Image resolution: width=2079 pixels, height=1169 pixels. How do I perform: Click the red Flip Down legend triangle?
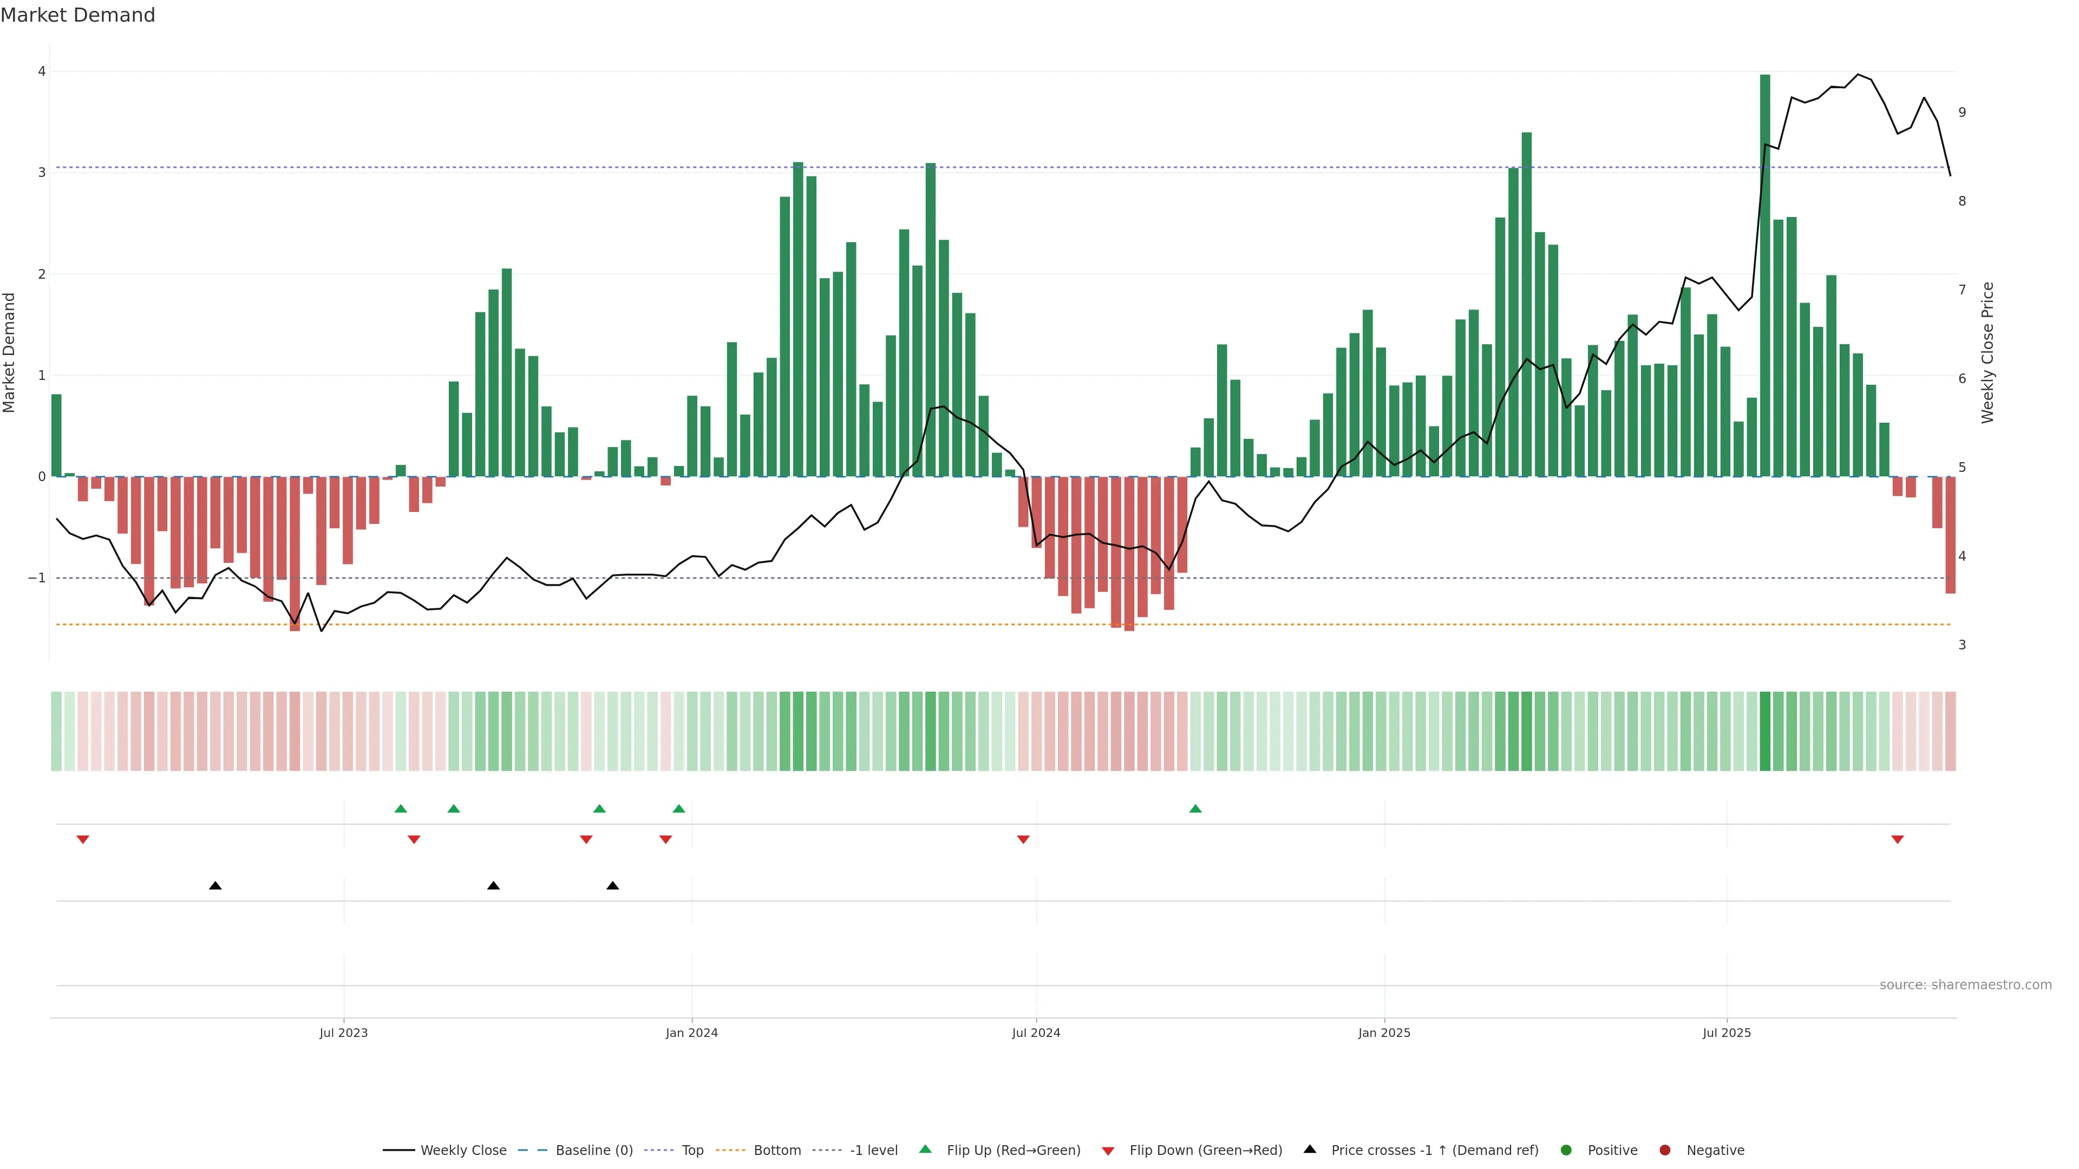(x=1107, y=1151)
